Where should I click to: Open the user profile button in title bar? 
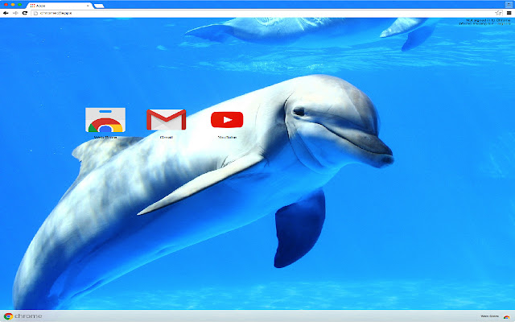509,4
